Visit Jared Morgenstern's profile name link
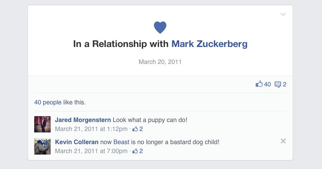This screenshot has width=322, height=169. tap(83, 120)
